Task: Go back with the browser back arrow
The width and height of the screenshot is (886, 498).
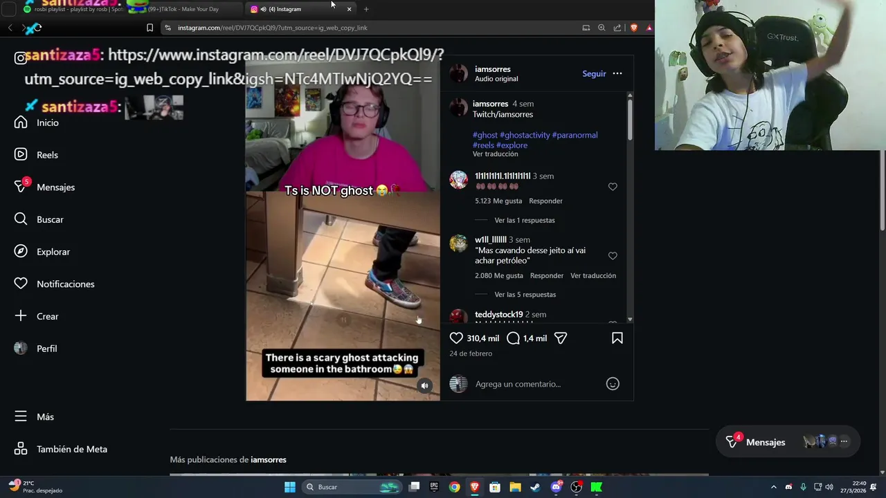Action: (x=10, y=28)
